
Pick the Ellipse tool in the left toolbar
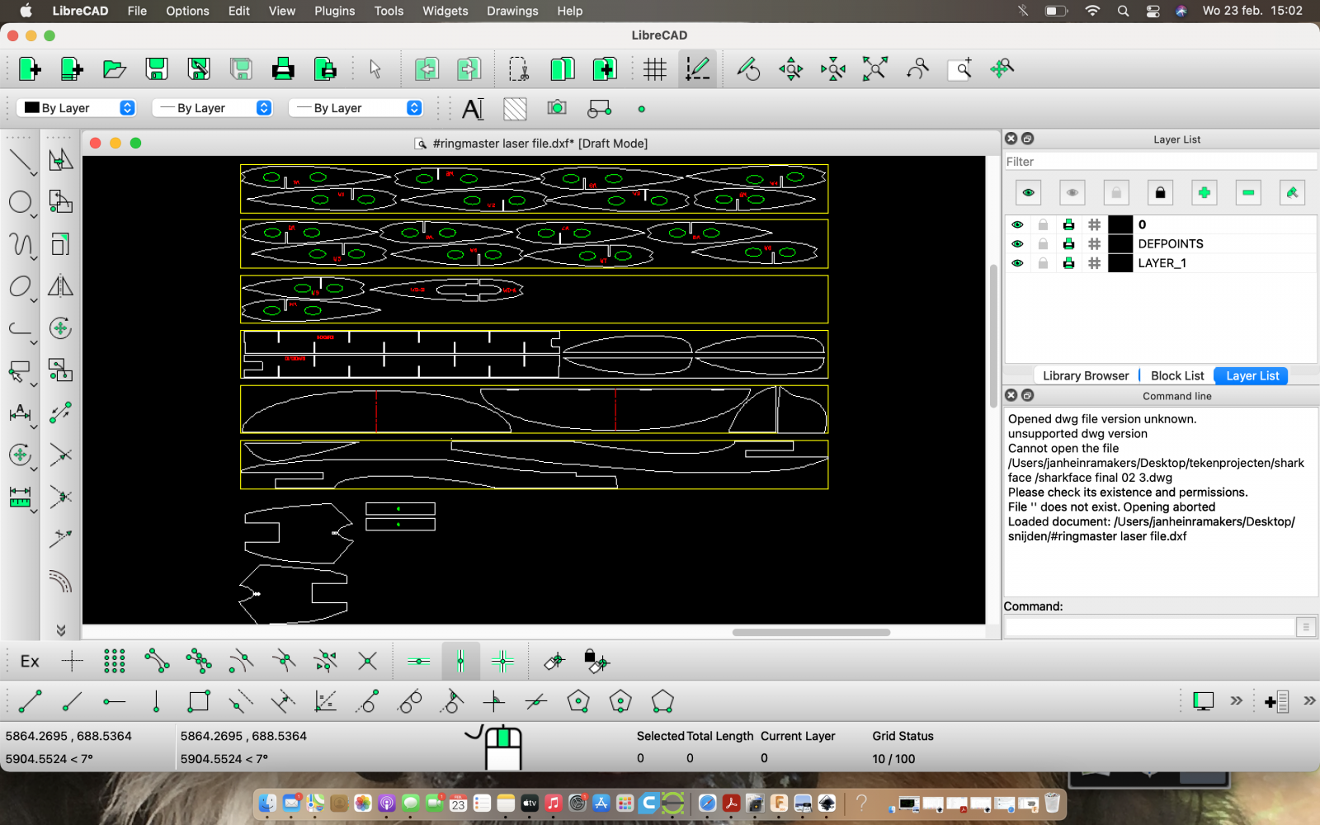20,286
